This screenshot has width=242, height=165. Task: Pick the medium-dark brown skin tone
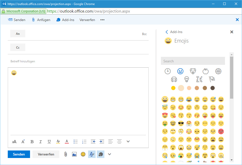coord(205,88)
